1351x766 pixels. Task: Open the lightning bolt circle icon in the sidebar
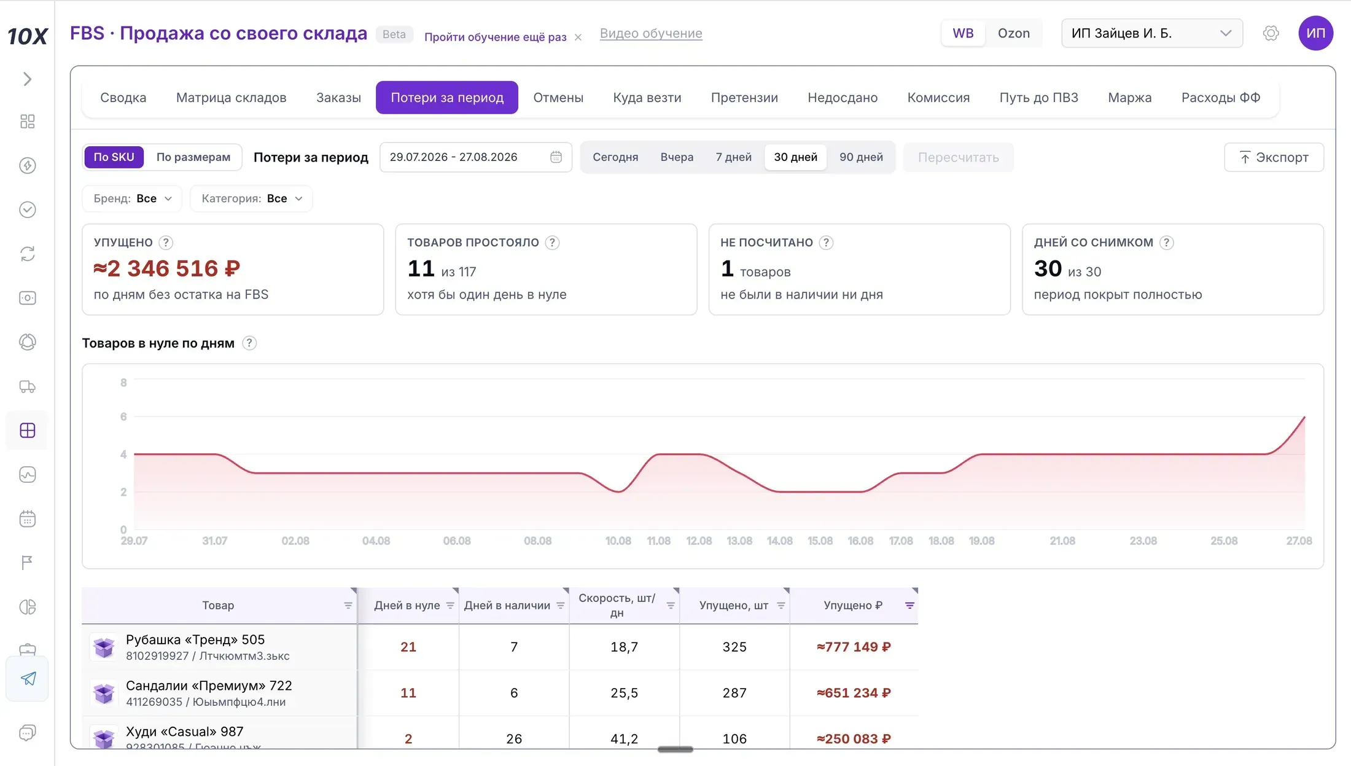coord(27,165)
